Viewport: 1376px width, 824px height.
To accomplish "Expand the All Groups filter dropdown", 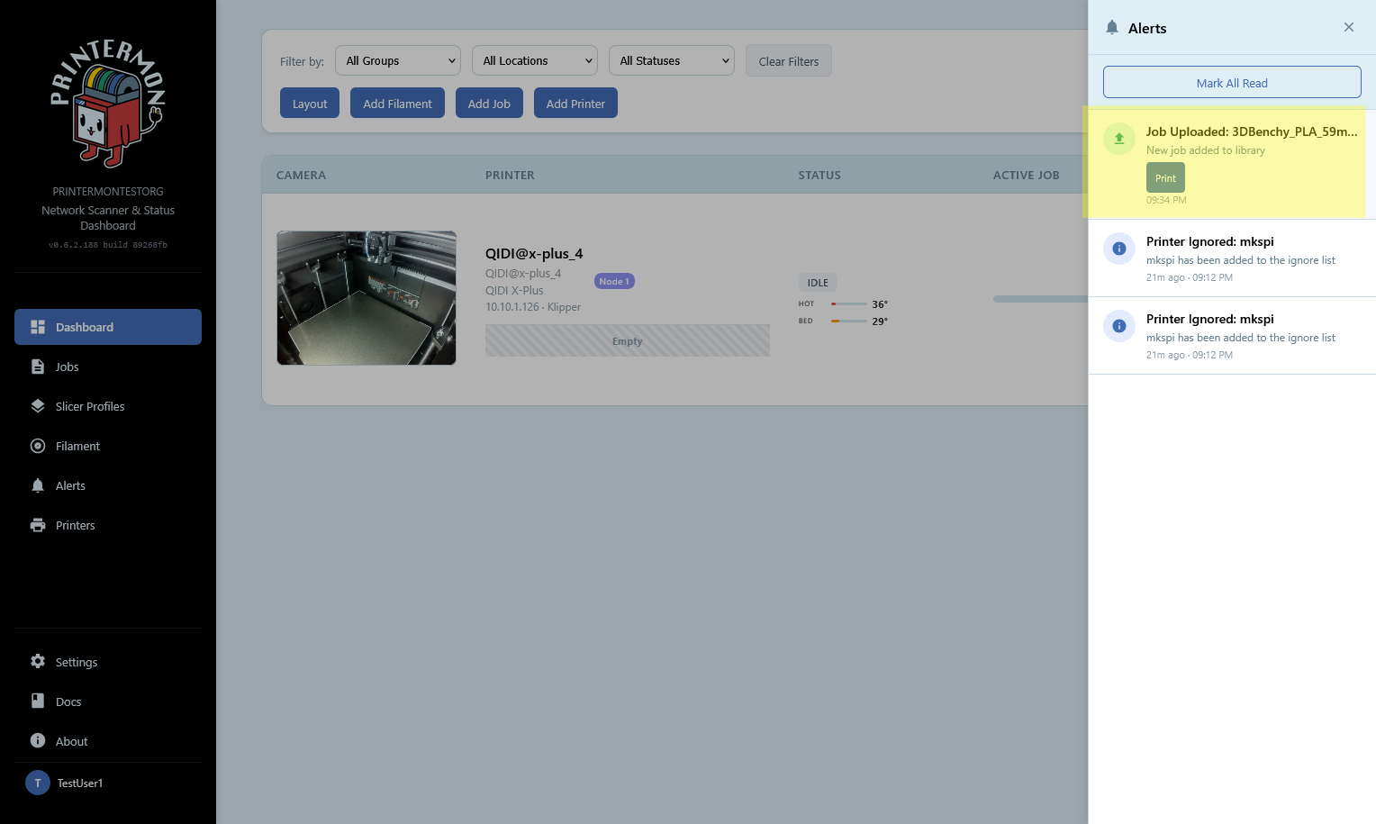I will [397, 60].
